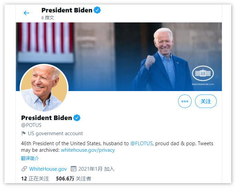The width and height of the screenshot is (236, 188).
Task: View the 12 正在关注 following list
Action: coord(35,179)
